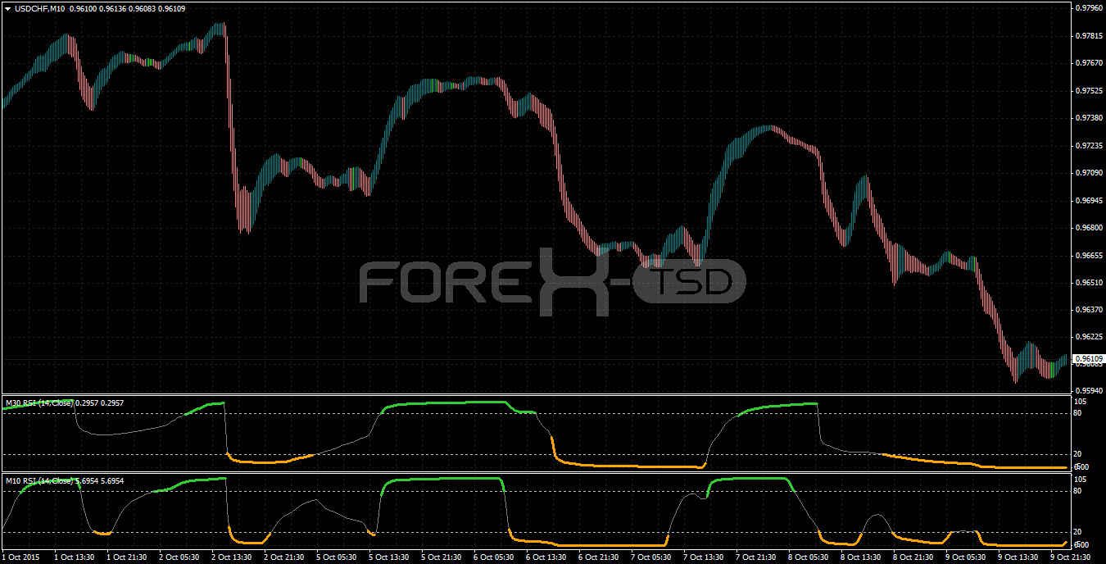Click the 1 Oct 2015 time axis label

click(20, 557)
